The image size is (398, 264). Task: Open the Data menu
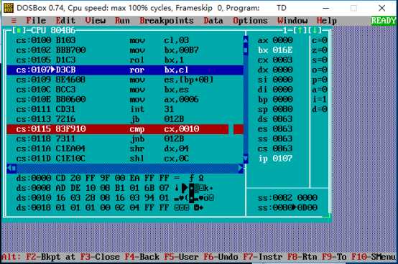click(213, 21)
